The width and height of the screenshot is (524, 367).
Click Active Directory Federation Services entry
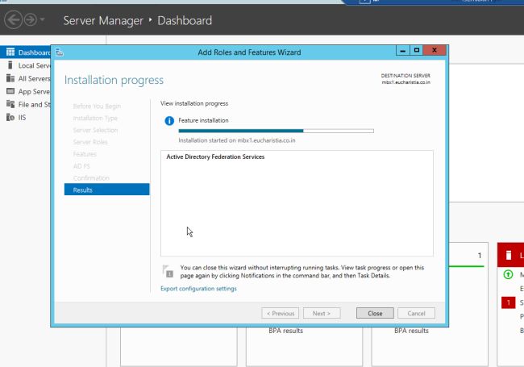point(215,156)
